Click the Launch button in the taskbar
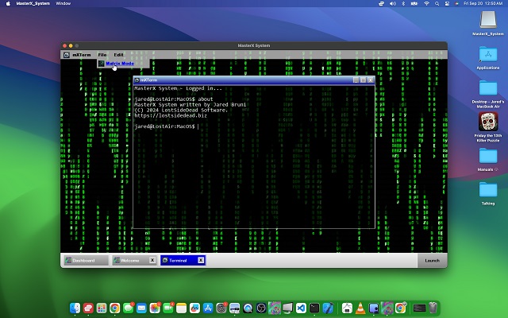The height and width of the screenshot is (318, 508). coord(432,261)
